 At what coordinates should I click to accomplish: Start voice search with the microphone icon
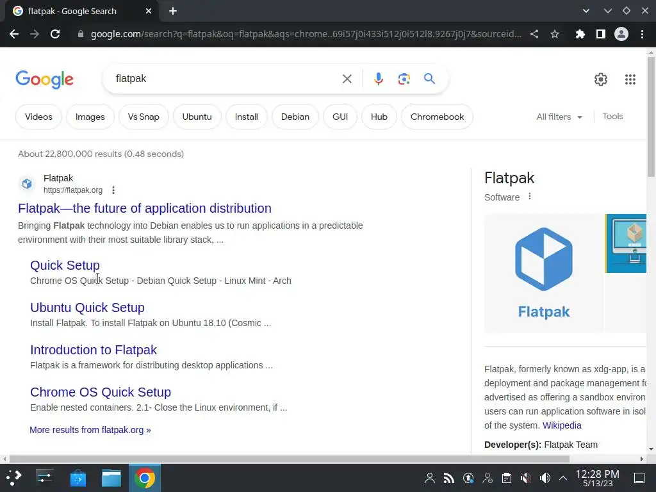coord(378,79)
